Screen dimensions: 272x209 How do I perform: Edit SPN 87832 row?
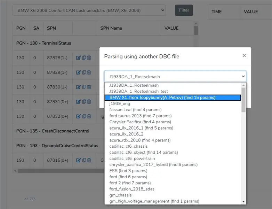coord(78,116)
